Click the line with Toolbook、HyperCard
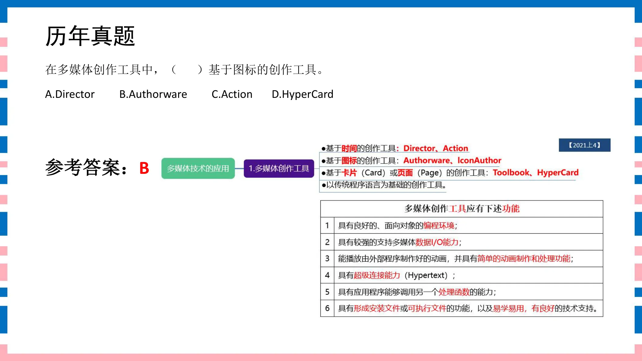The height and width of the screenshot is (361, 642). (450, 173)
